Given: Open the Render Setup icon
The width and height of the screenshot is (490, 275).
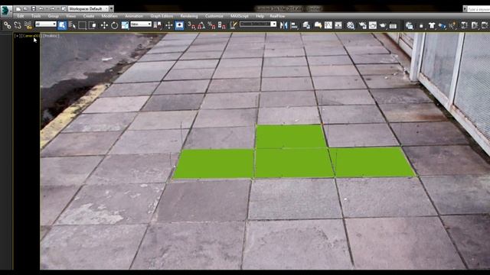Looking at the screenshot, I should coord(362,25).
